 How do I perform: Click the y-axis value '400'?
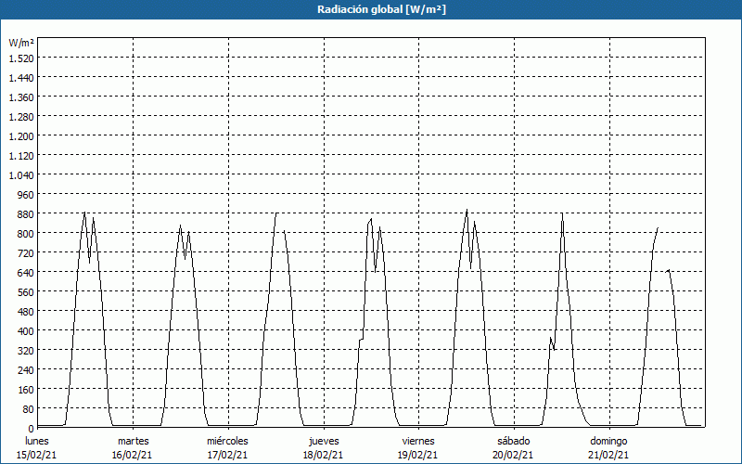click(26, 331)
